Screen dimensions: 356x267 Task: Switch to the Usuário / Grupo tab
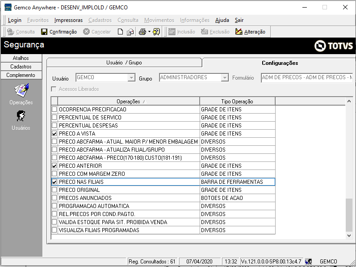(x=124, y=63)
